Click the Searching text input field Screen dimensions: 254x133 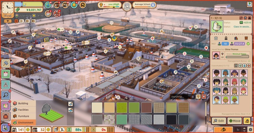[181, 97]
